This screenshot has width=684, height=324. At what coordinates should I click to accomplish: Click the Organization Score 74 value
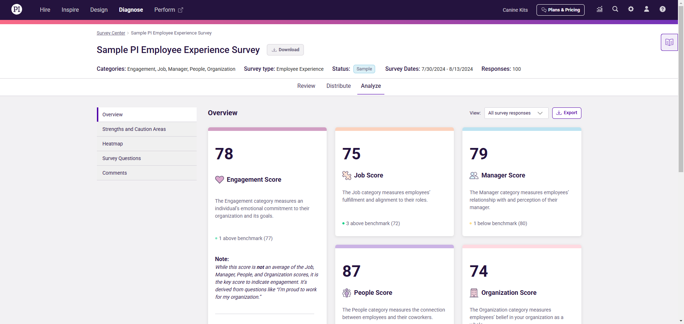478,271
